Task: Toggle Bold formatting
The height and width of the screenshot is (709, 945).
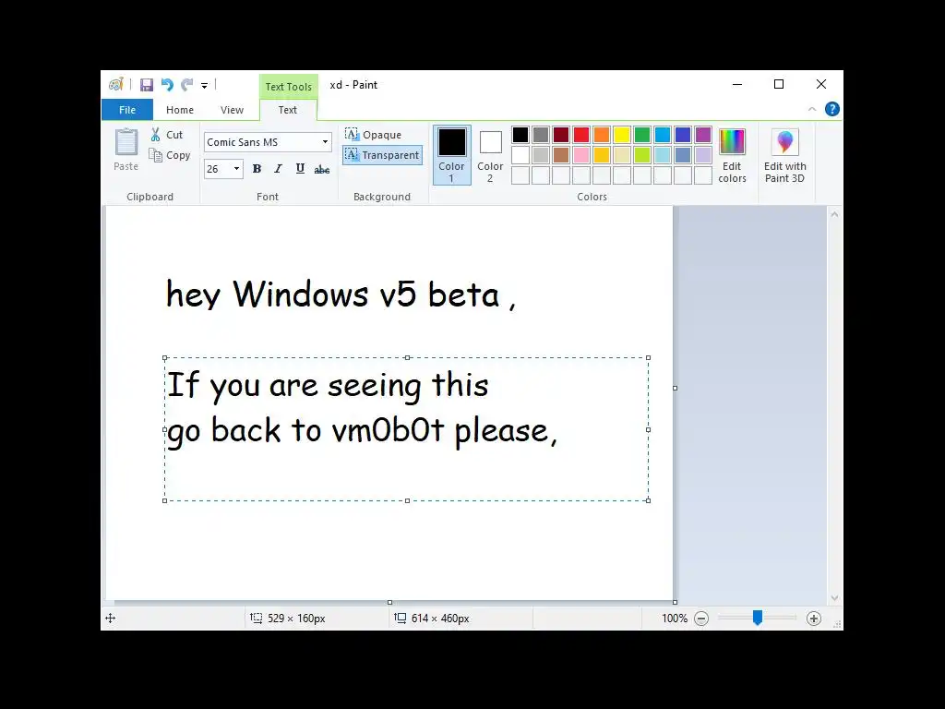Action: coord(257,169)
